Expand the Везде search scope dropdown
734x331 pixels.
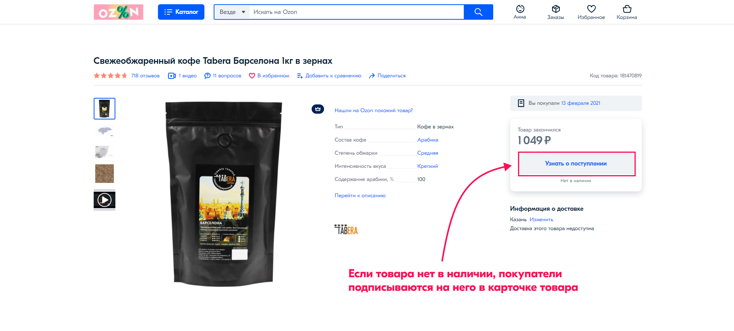(232, 12)
